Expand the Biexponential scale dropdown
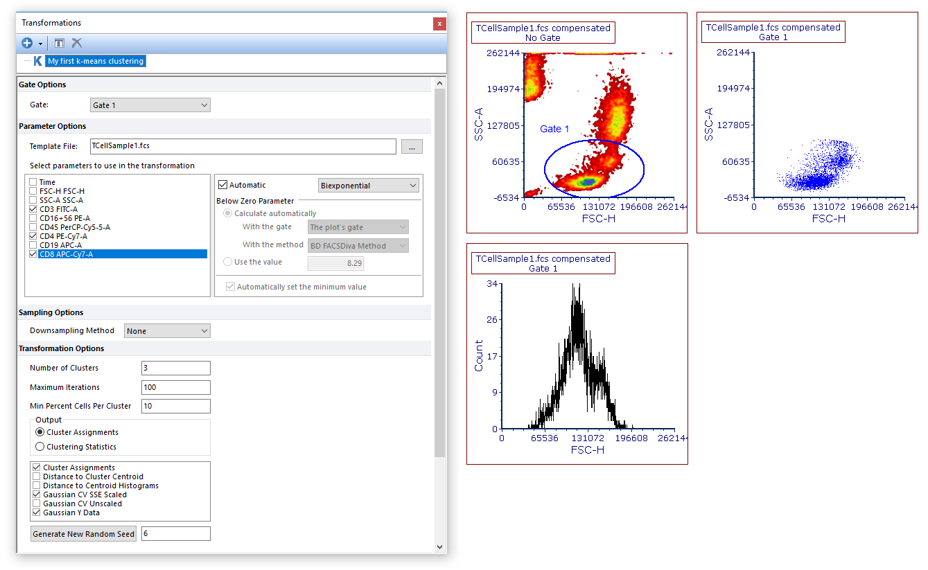This screenshot has height=570, width=928. 369,186
